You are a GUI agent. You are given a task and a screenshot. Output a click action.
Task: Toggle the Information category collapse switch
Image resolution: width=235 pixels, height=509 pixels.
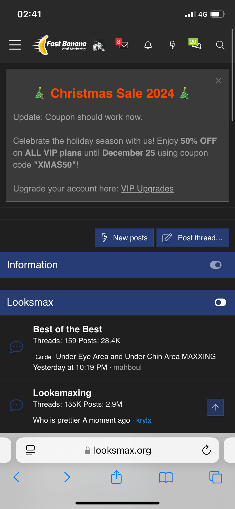point(216,265)
